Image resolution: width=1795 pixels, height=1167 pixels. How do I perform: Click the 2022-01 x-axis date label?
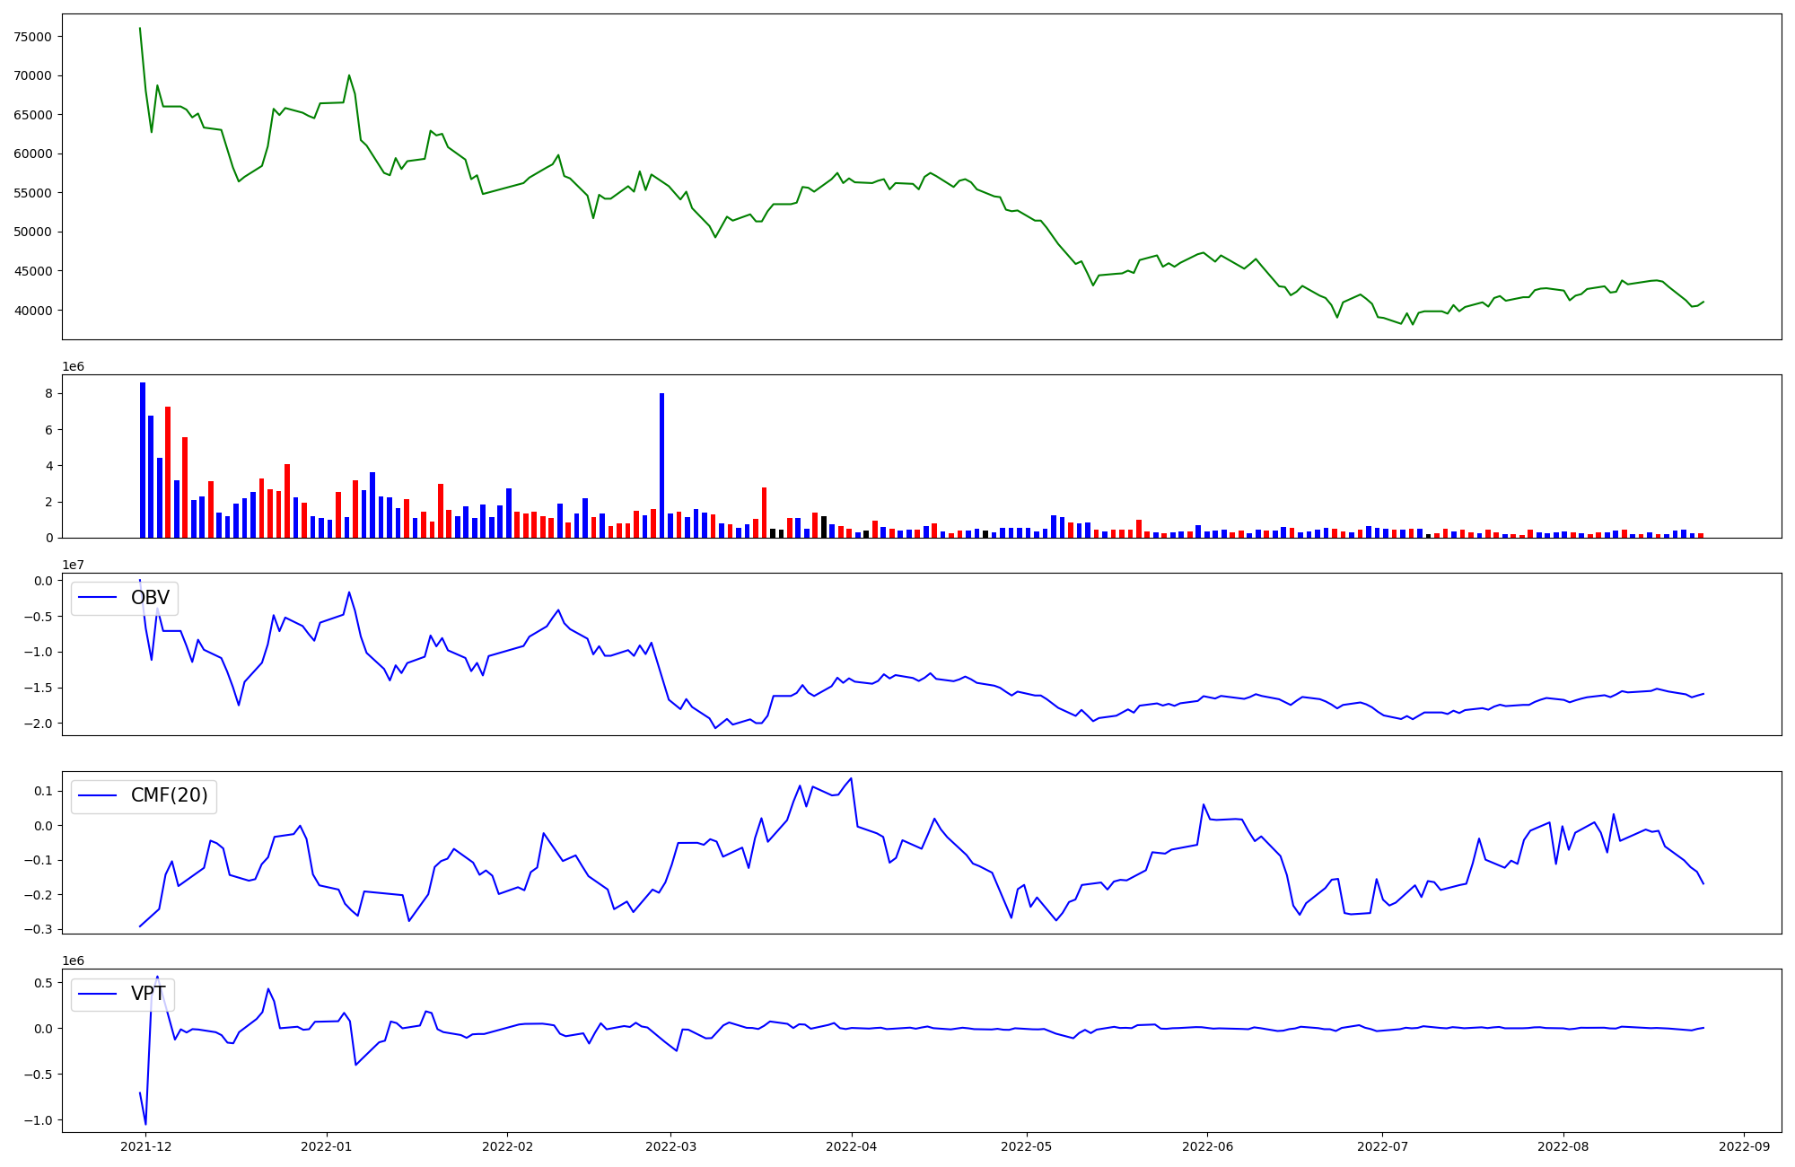coord(327,1146)
